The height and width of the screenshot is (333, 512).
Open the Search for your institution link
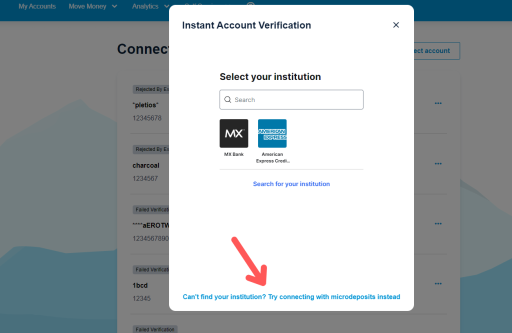(x=291, y=184)
